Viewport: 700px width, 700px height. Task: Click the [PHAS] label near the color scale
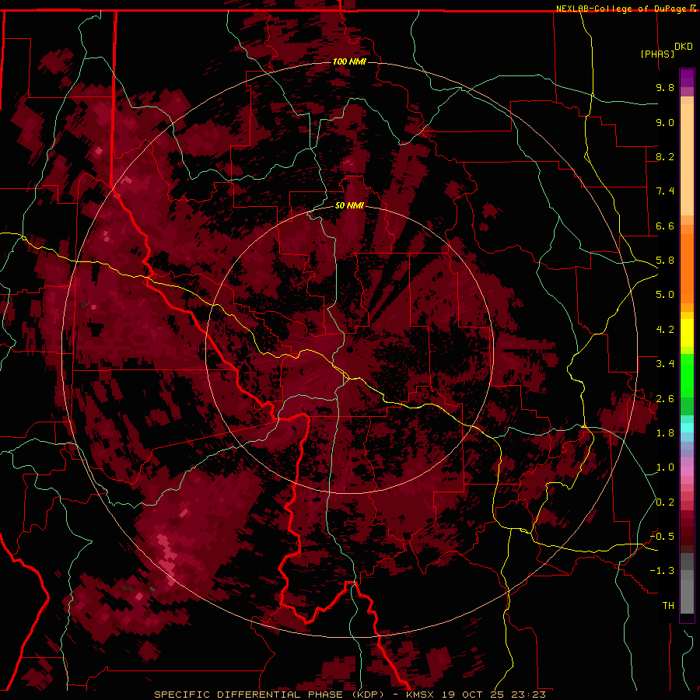(657, 54)
